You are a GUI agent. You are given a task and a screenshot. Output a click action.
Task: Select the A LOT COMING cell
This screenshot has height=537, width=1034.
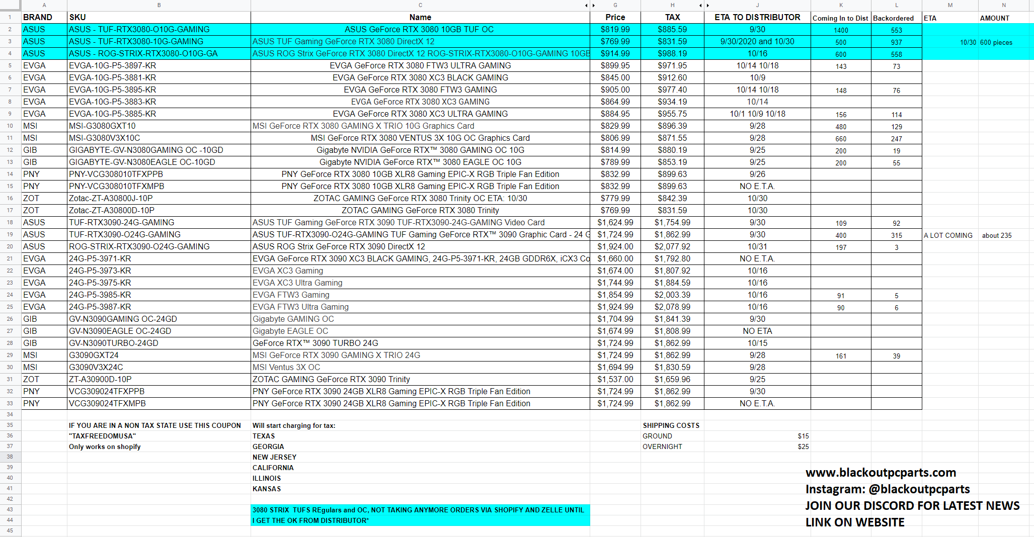tap(950, 235)
